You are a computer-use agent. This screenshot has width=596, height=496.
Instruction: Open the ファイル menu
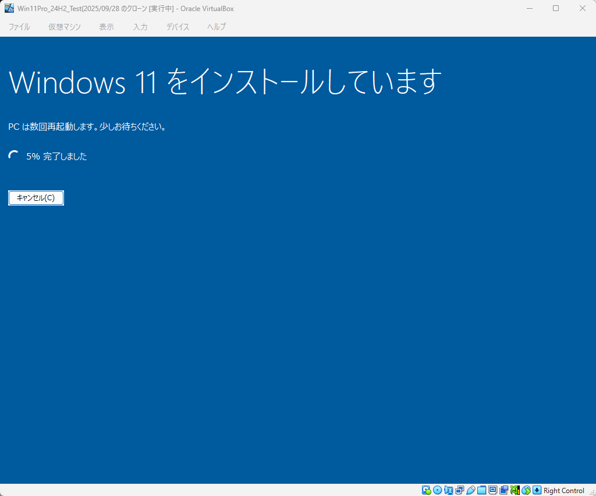tap(19, 27)
